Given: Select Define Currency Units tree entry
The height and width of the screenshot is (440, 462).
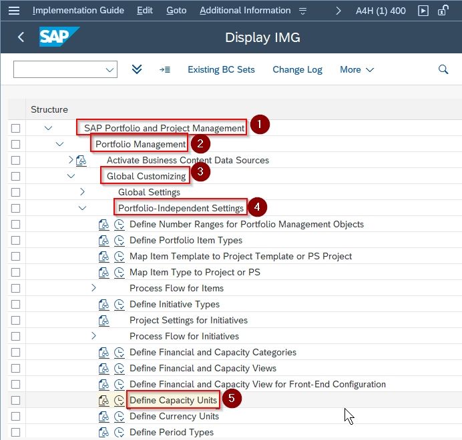Looking at the screenshot, I should click(174, 416).
